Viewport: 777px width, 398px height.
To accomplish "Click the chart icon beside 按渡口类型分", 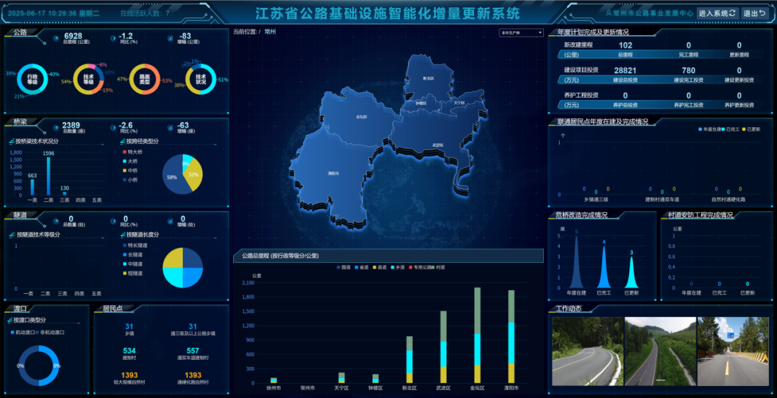I will (x=9, y=320).
